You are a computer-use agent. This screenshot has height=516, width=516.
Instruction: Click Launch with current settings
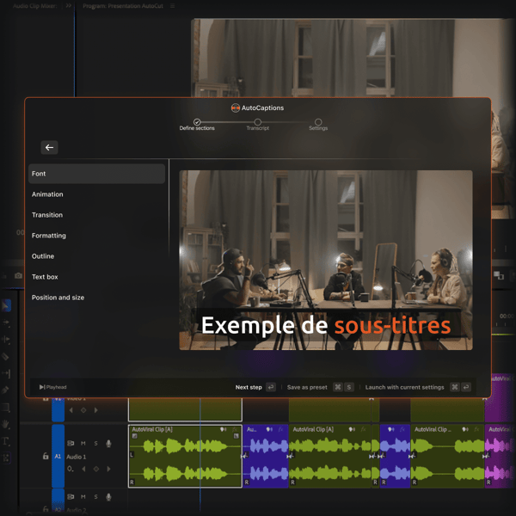point(404,387)
